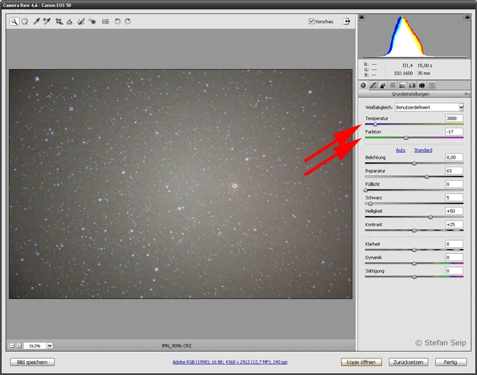Focus the Reparatur value field
The image size is (477, 375).
coord(454,171)
